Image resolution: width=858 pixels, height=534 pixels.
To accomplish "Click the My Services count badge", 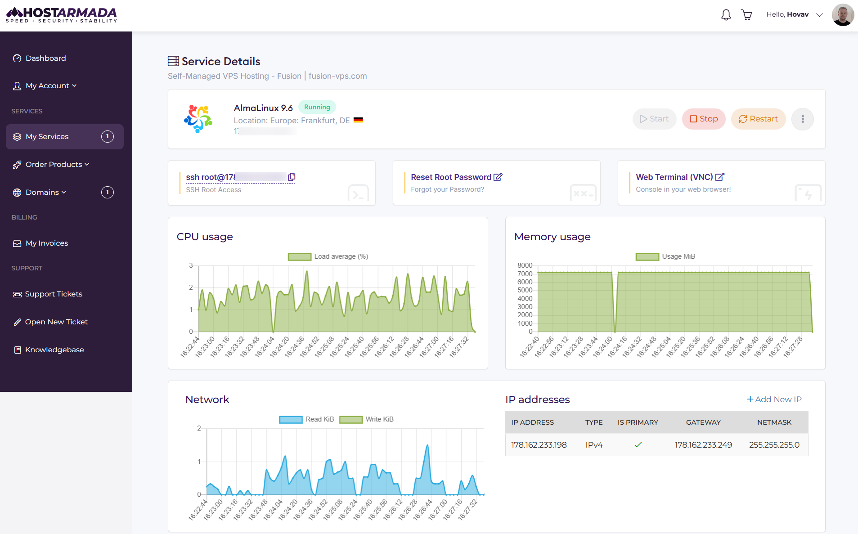I will pyautogui.click(x=108, y=136).
